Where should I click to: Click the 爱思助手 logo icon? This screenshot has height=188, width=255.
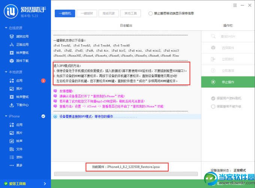[x=11, y=11]
